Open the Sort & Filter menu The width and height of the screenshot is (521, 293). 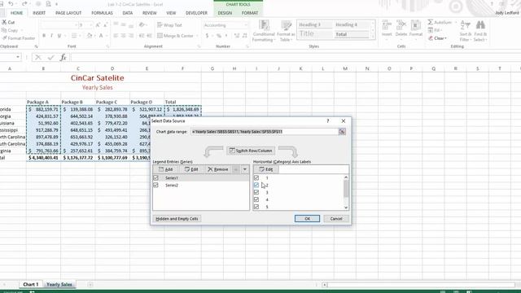point(465,31)
